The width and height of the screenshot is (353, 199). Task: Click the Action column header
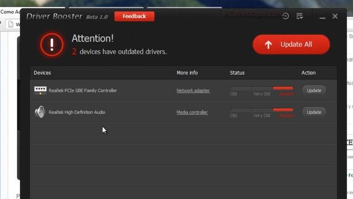pos(308,72)
